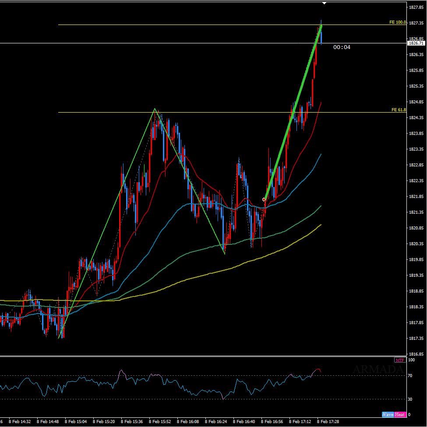Click the 8 Feb 15:20 time label
This screenshot has height=427, width=427.
point(104,422)
